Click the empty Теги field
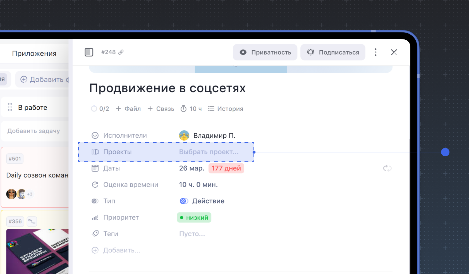The image size is (469, 274). [x=192, y=234]
